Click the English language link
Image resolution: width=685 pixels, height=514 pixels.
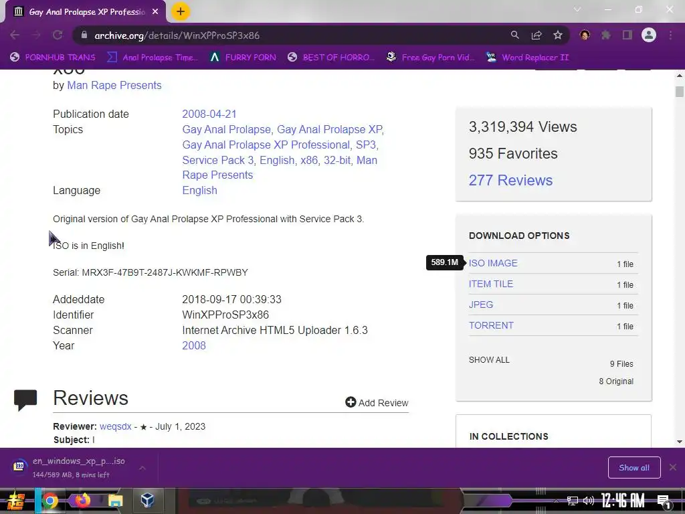tap(199, 191)
